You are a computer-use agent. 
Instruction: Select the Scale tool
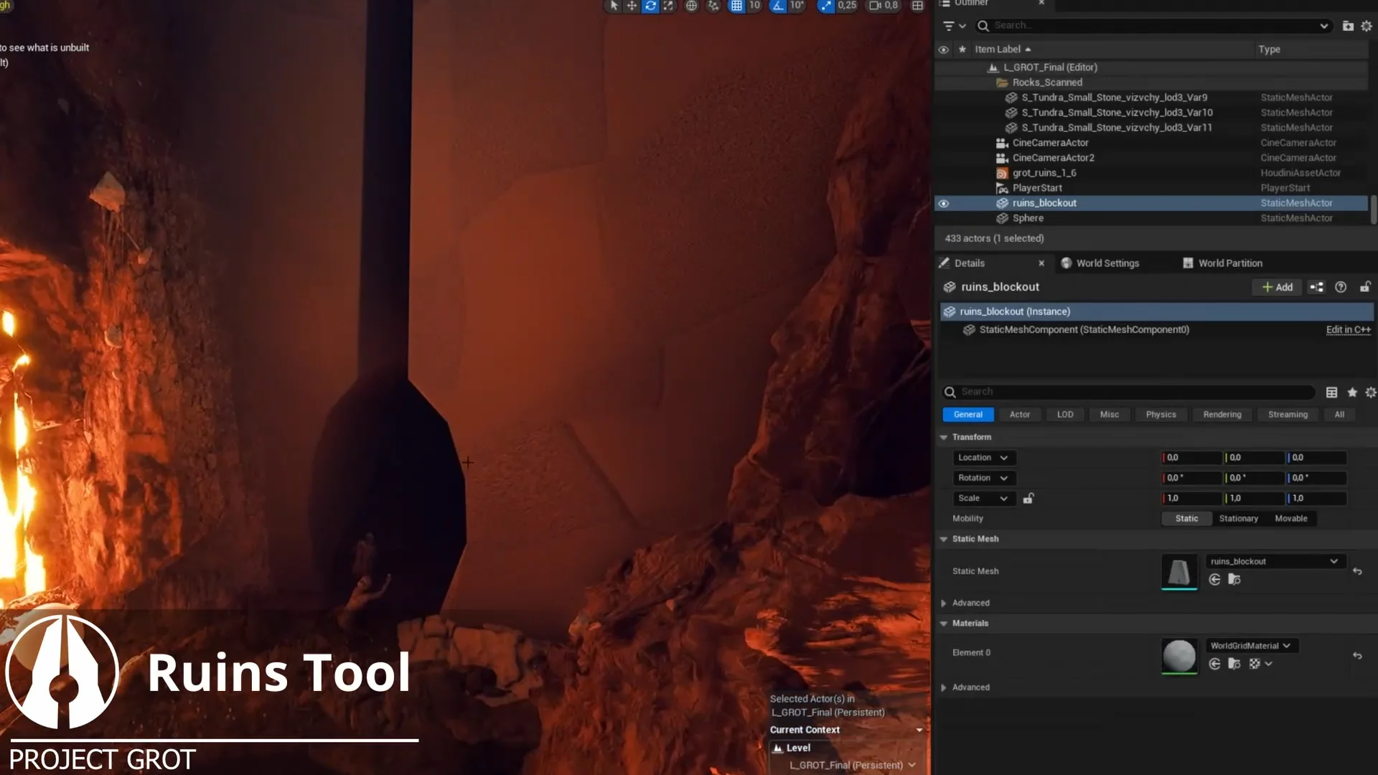click(669, 6)
